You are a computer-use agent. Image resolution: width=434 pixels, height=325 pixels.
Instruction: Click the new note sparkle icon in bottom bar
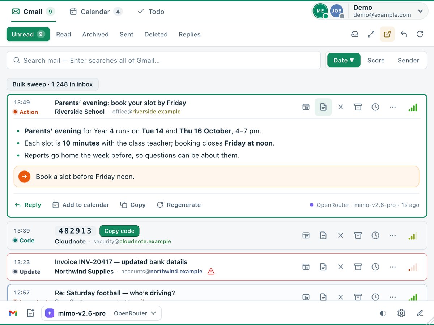click(31, 313)
